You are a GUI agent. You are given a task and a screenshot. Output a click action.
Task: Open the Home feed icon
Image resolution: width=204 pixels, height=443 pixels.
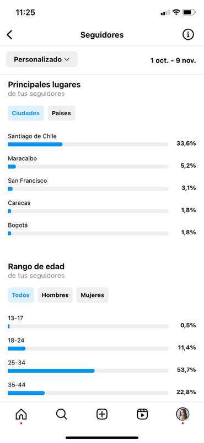(21, 414)
